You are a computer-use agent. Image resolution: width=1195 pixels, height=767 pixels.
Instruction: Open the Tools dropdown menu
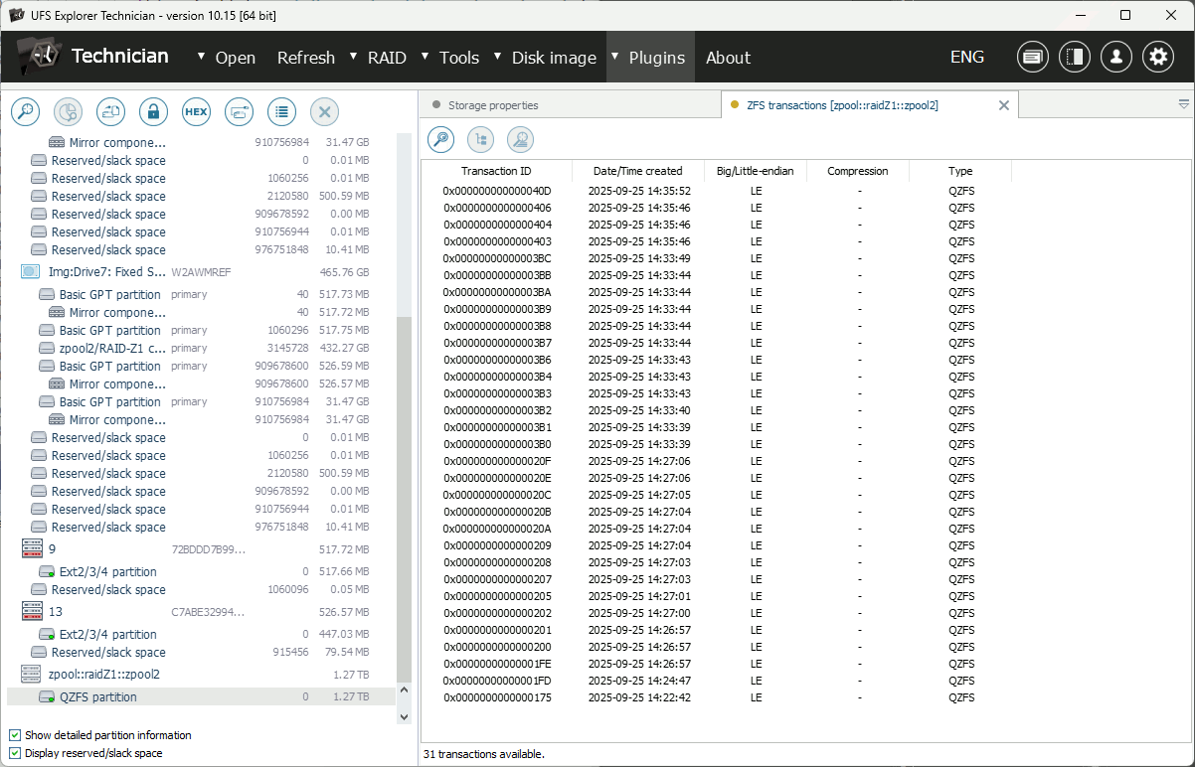click(458, 58)
